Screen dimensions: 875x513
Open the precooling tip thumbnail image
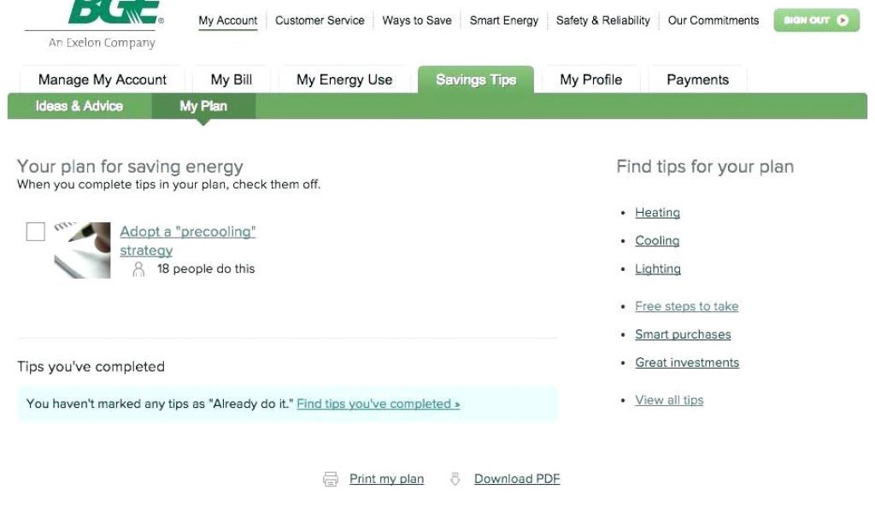[82, 250]
